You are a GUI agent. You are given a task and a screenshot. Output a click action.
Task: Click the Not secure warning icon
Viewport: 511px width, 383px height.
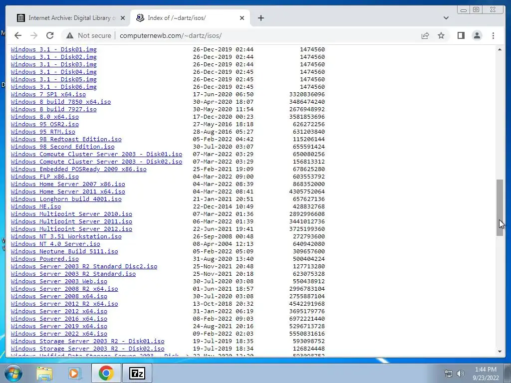point(70,35)
